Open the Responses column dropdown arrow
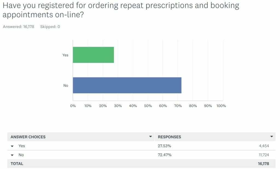The image size is (280, 169). coord(272,136)
